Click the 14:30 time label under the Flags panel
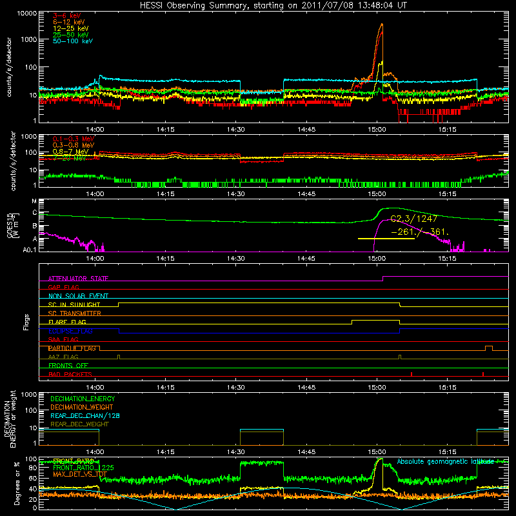 (x=235, y=388)
